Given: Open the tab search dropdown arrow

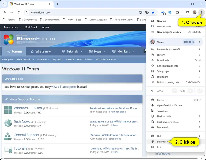Looking at the screenshot, I should [x=4, y=4].
